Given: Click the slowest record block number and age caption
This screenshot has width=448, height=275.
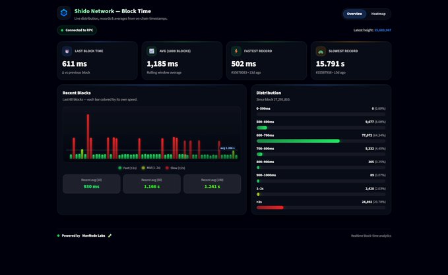Looking at the screenshot, I should tap(331, 72).
